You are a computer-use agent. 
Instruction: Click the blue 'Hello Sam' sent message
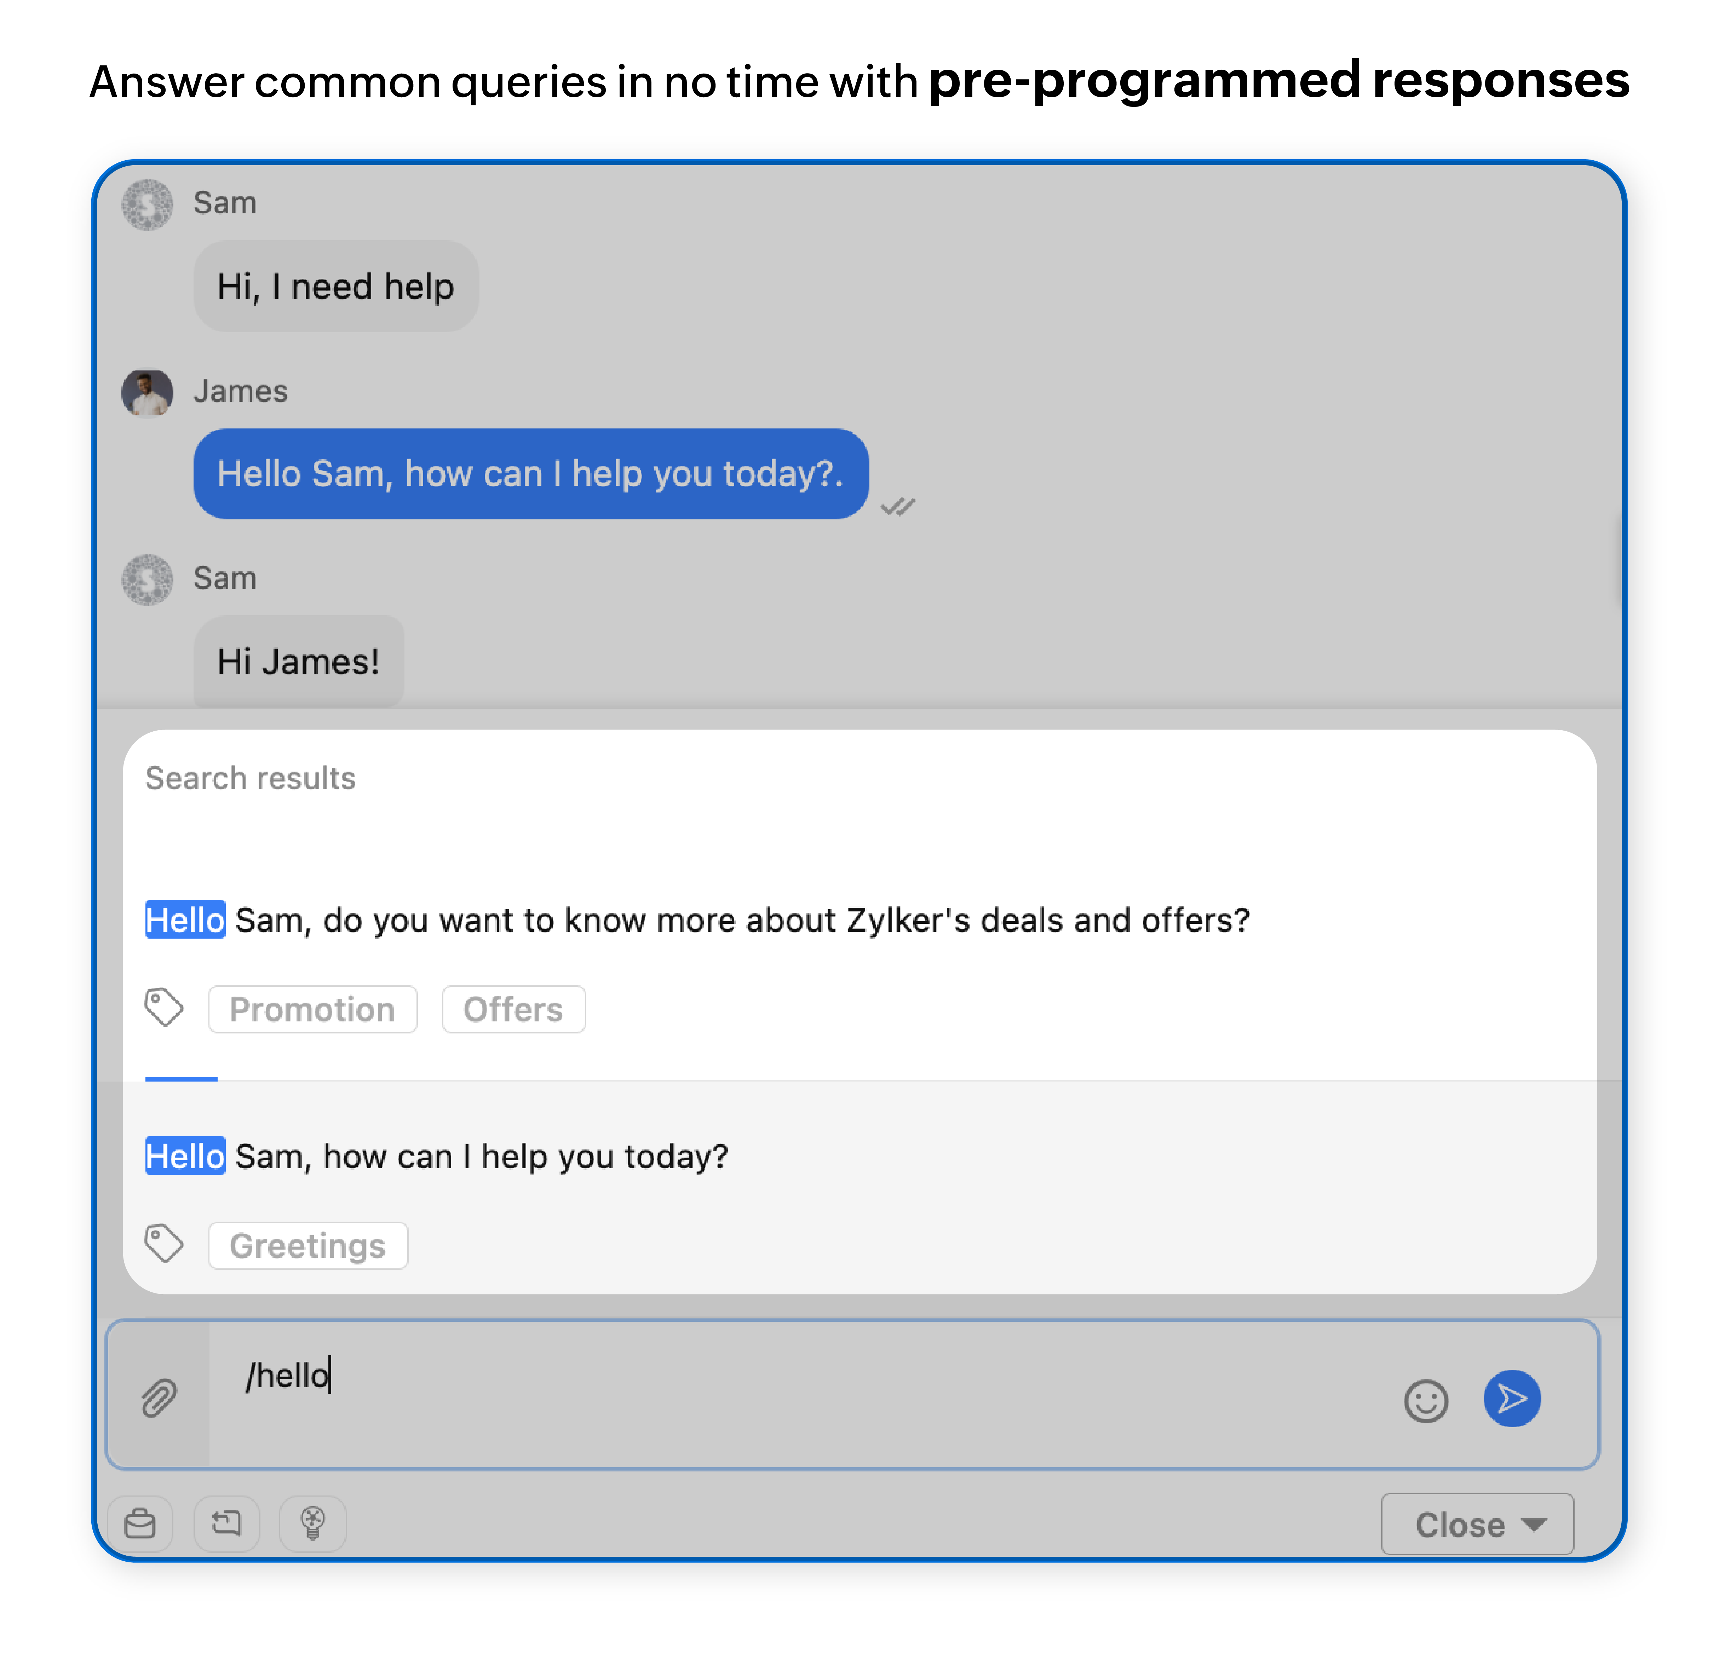[531, 474]
